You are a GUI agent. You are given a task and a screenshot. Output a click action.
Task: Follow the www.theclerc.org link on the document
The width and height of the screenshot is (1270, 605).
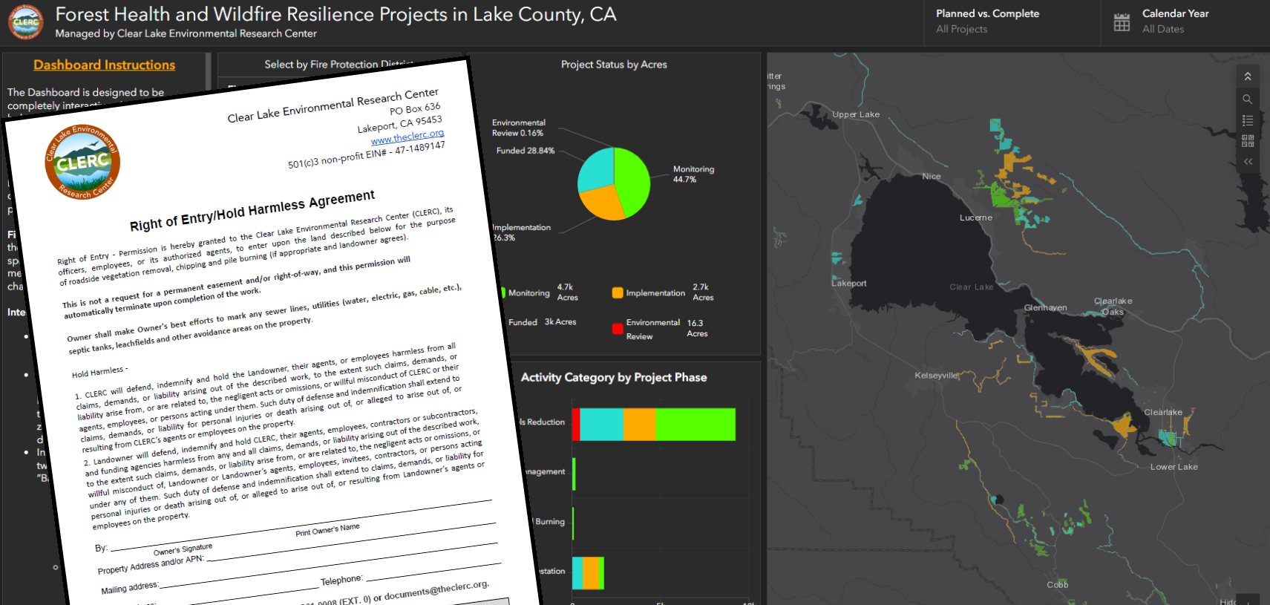coord(407,137)
